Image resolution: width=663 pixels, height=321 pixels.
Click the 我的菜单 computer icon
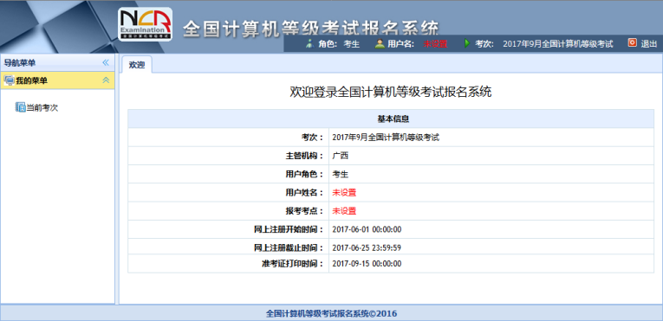[9, 80]
